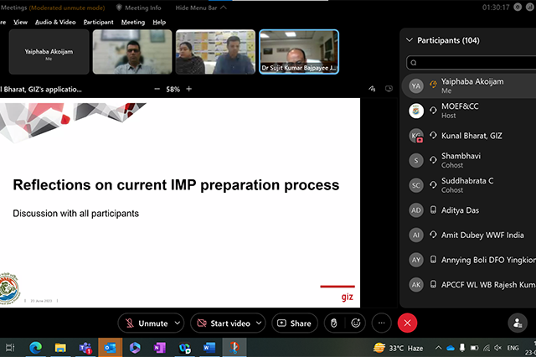Screen dimensions: 536x357
Task: Open the reactions emoji button
Action: (357, 323)
